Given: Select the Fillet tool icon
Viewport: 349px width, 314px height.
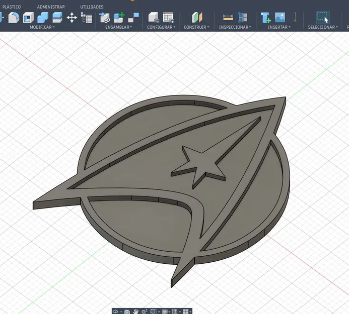Looking at the screenshot, I should (14, 18).
